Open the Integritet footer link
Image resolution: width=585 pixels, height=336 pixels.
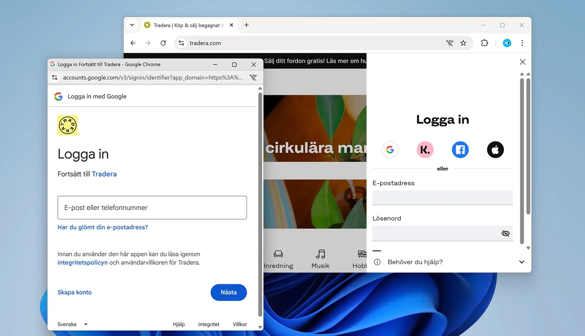[209, 324]
